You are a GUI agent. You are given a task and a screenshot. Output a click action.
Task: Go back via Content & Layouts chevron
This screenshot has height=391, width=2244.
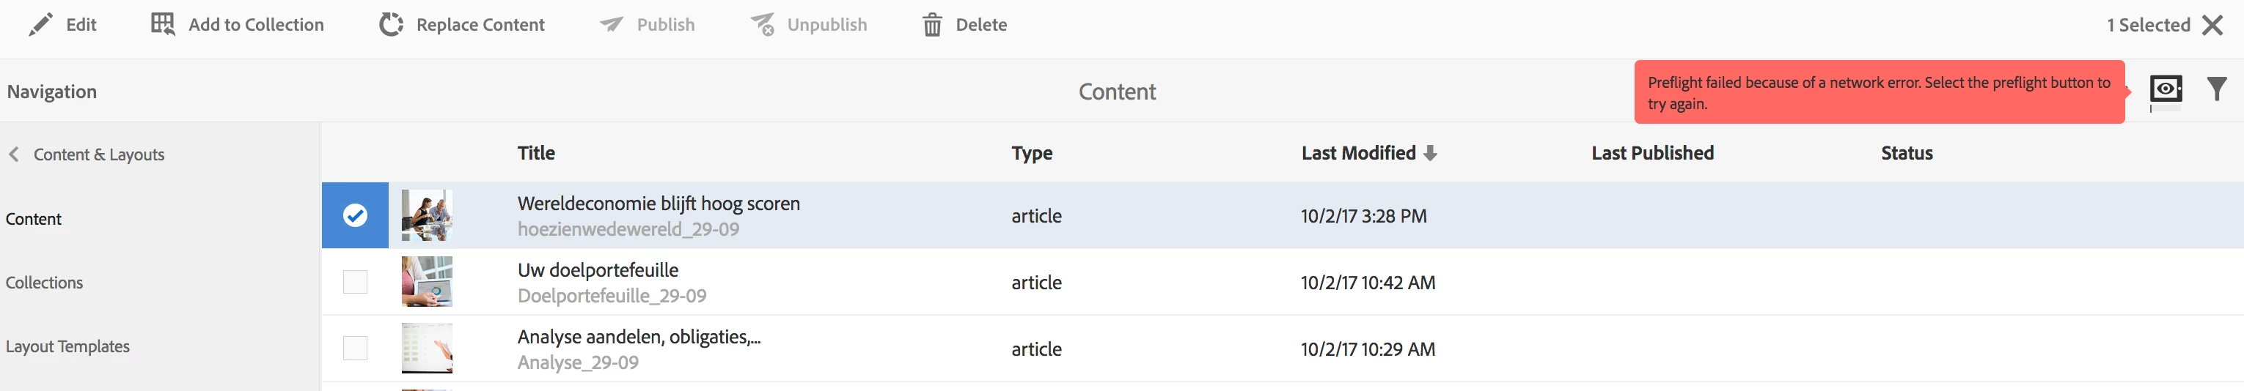click(x=14, y=154)
